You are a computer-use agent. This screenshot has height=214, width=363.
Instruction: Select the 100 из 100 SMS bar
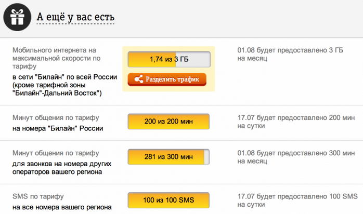[168, 200]
